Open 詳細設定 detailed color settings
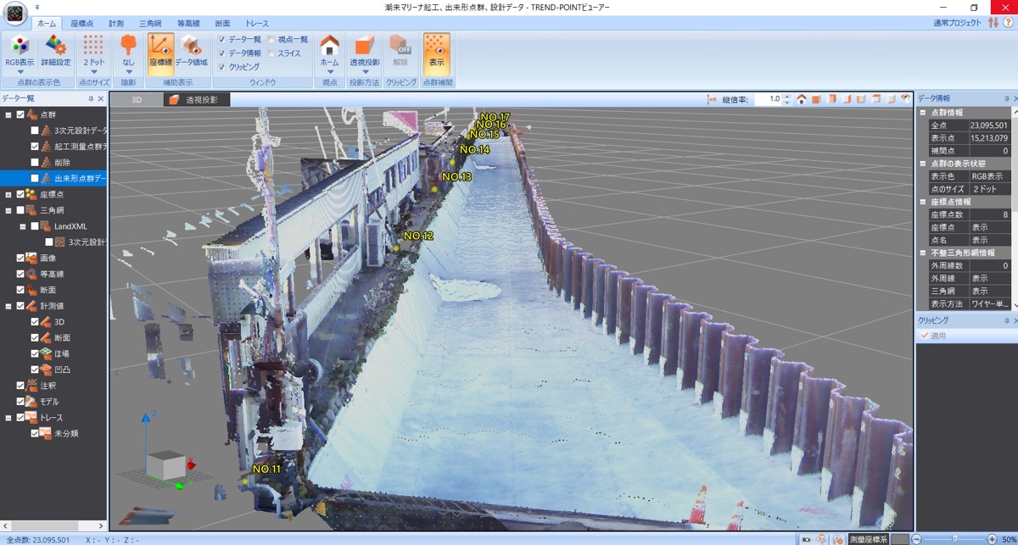 pos(56,51)
